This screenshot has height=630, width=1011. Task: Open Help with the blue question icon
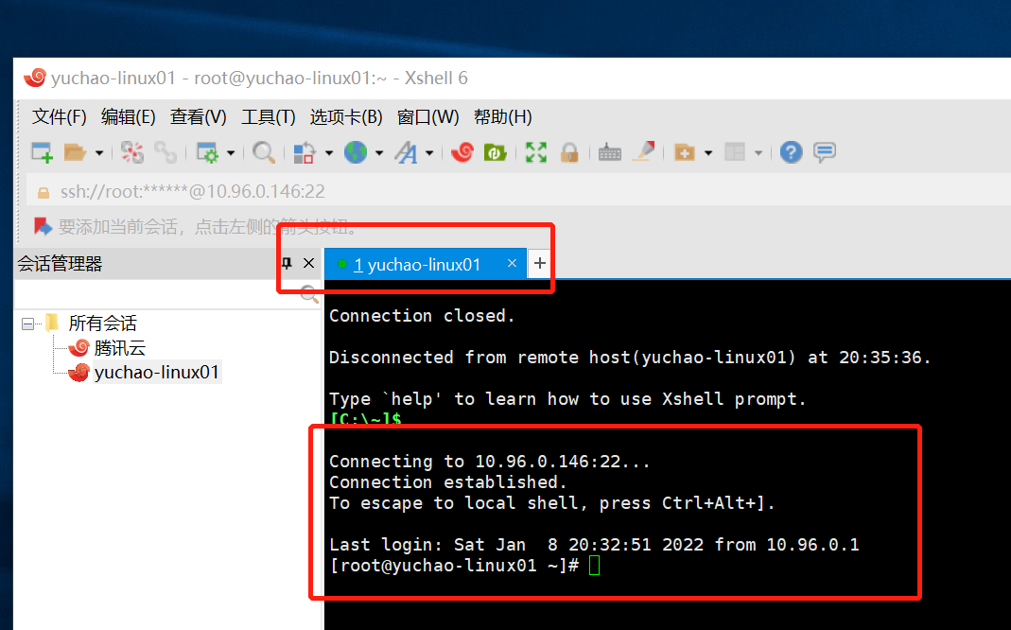[x=791, y=152]
